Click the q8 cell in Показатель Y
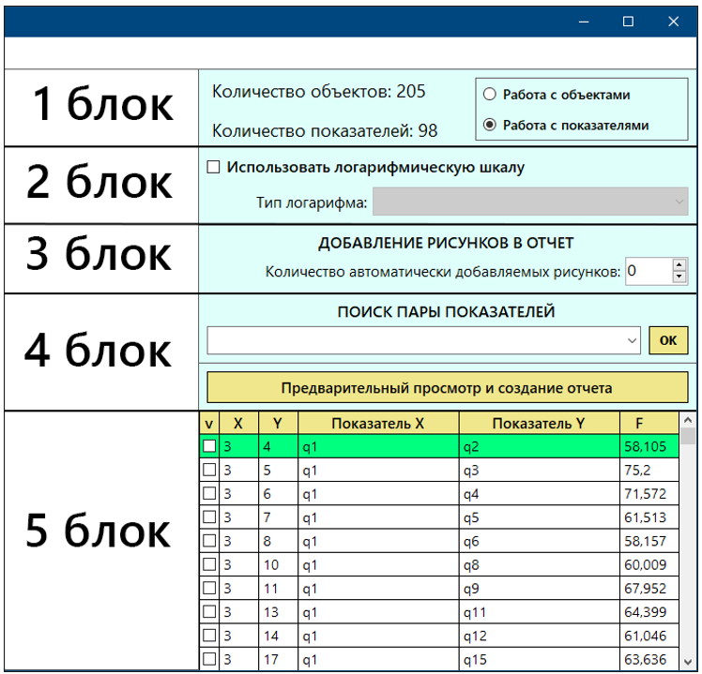The image size is (702, 674). point(539,565)
